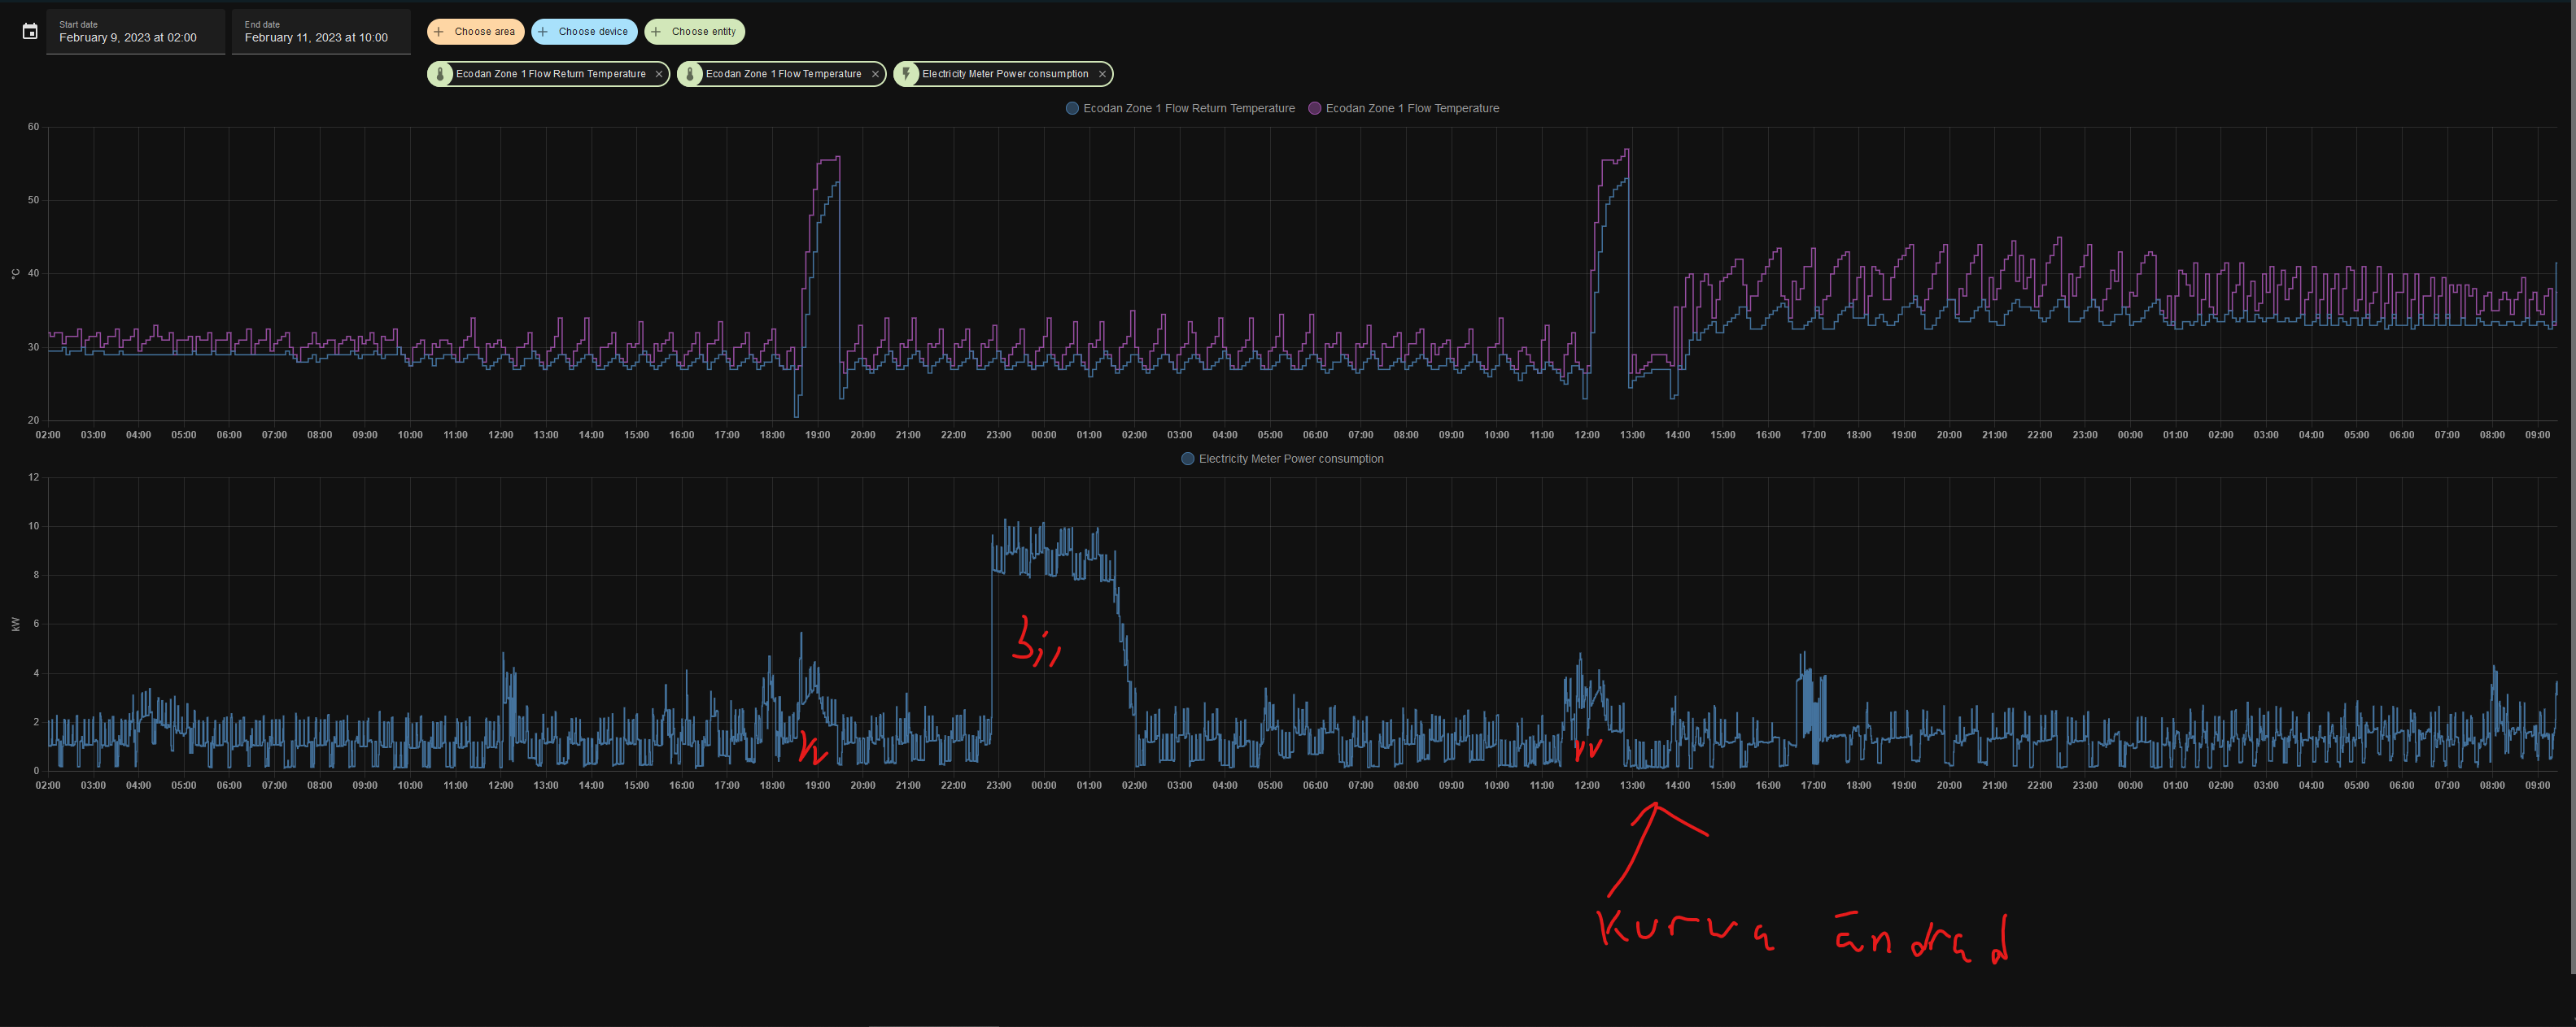This screenshot has width=2576, height=1027.
Task: Open the Choose device picker
Action: [593, 32]
